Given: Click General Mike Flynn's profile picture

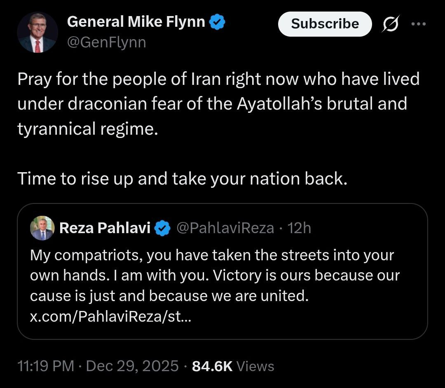Looking at the screenshot, I should click(x=37, y=33).
